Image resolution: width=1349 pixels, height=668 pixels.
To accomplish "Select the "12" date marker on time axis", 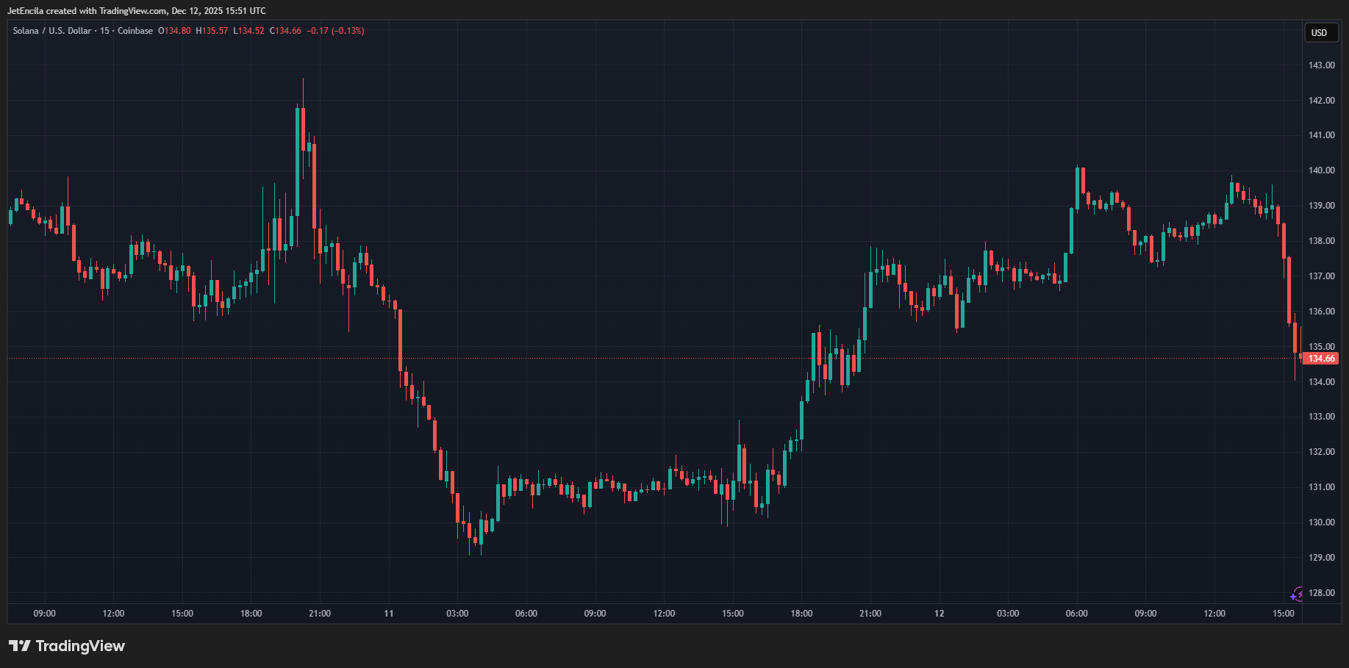I will coord(939,614).
